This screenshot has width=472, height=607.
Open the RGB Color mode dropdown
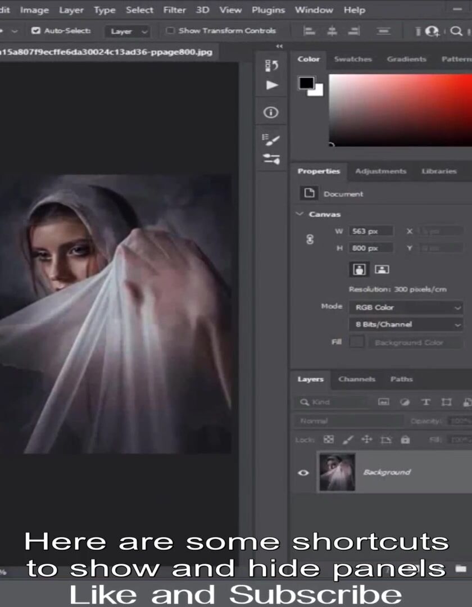click(x=406, y=307)
